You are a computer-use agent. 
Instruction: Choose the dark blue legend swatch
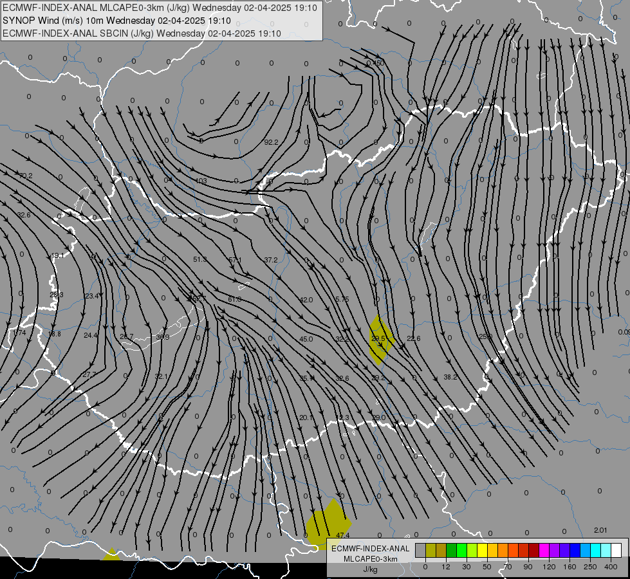point(575,550)
